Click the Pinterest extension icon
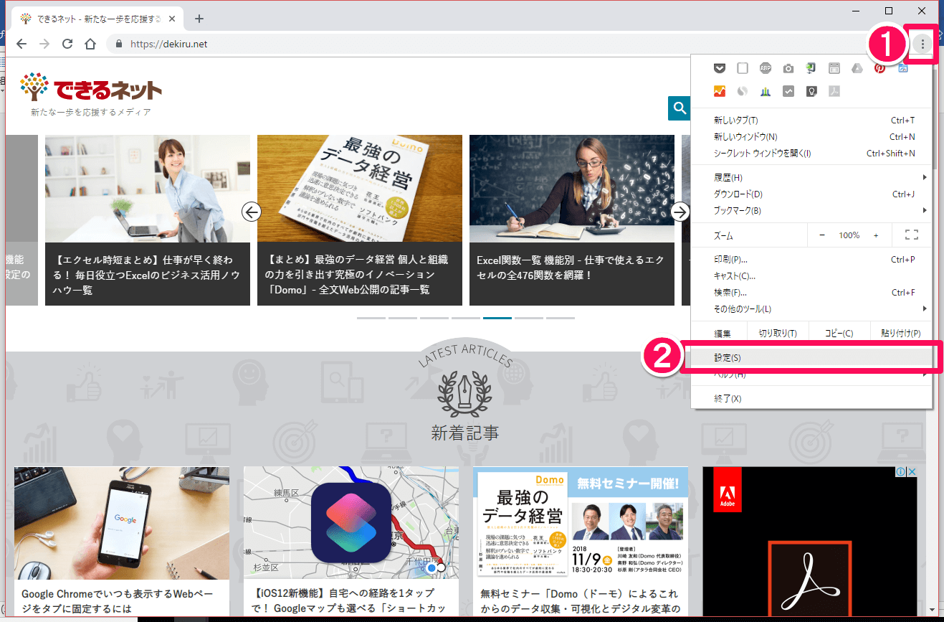This screenshot has width=944, height=622. pyautogui.click(x=879, y=68)
